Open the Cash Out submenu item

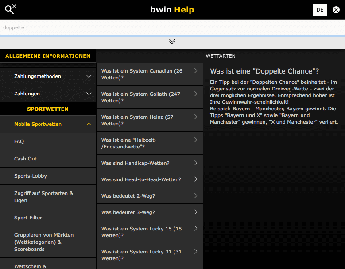coord(48,159)
